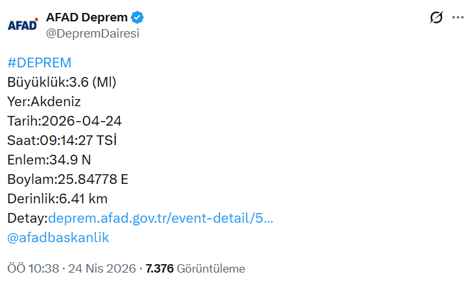Visit the @DepremDairesi handle
This screenshot has height=281, width=475.
click(x=93, y=33)
